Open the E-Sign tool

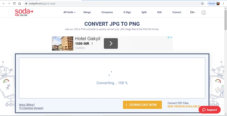coord(127,12)
